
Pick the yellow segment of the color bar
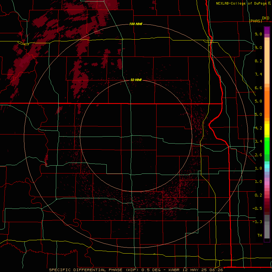[x=267, y=129]
